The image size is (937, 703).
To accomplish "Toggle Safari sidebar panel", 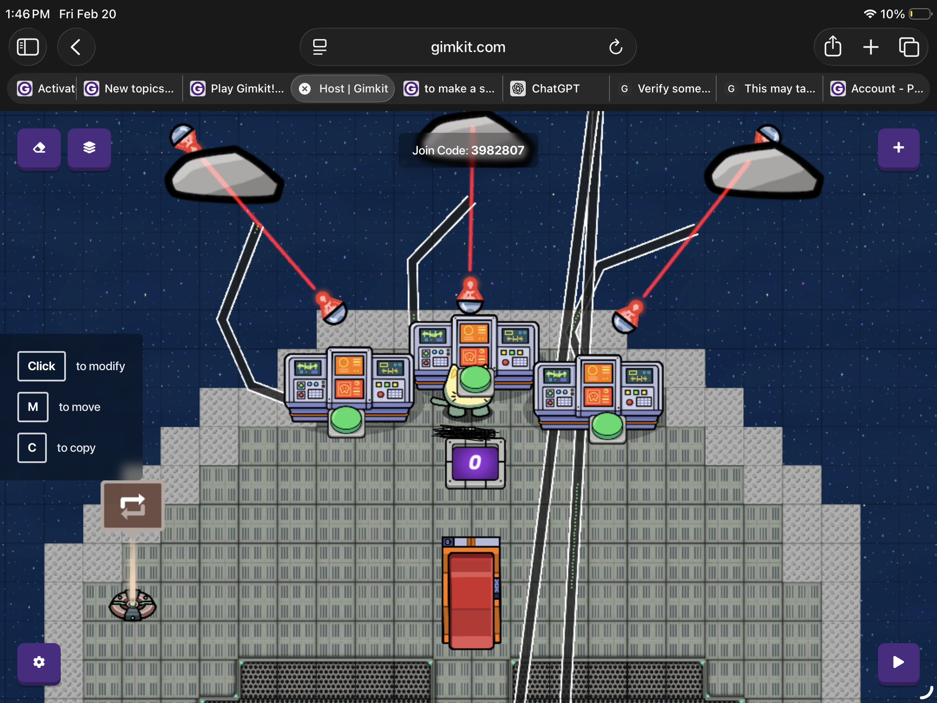I will [x=28, y=47].
